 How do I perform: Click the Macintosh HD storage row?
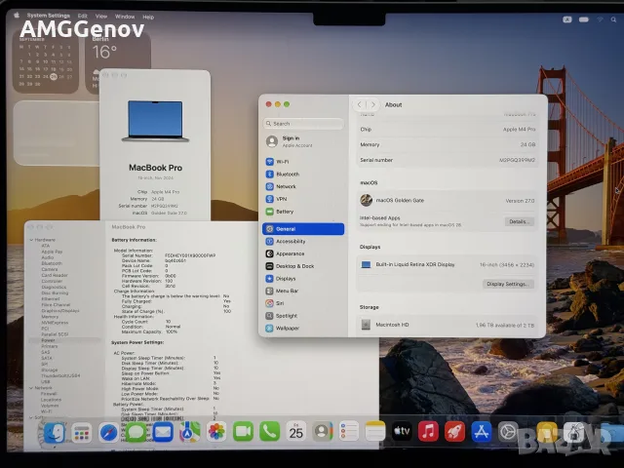448,325
